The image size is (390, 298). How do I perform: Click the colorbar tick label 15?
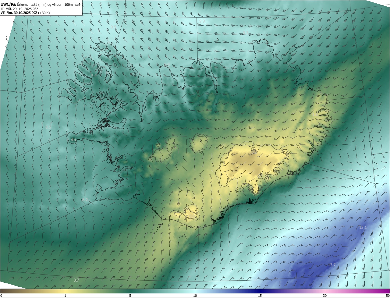pyautogui.click(x=260, y=296)
